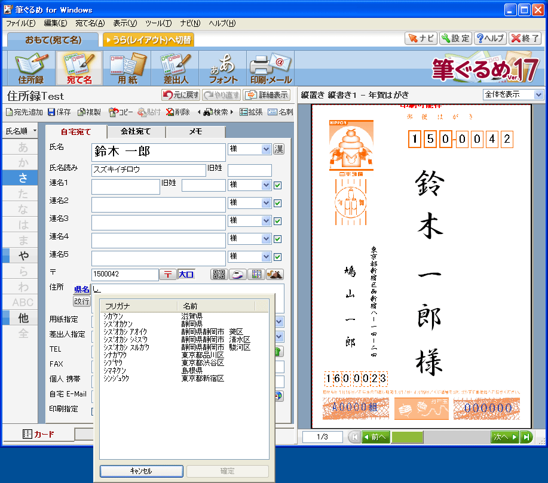Toggle the 連名5 print checkbox
The image size is (548, 483).
coord(277,257)
